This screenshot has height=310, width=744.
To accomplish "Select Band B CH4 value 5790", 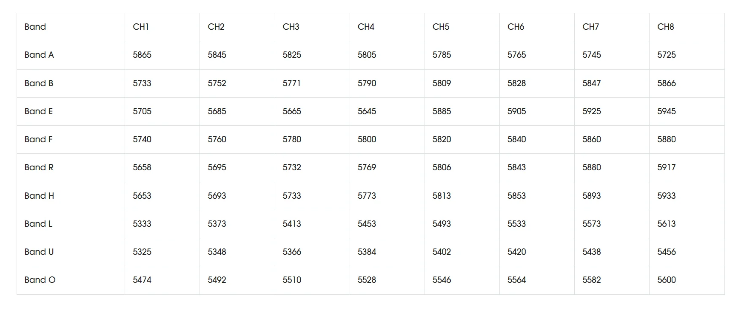I will coord(367,83).
